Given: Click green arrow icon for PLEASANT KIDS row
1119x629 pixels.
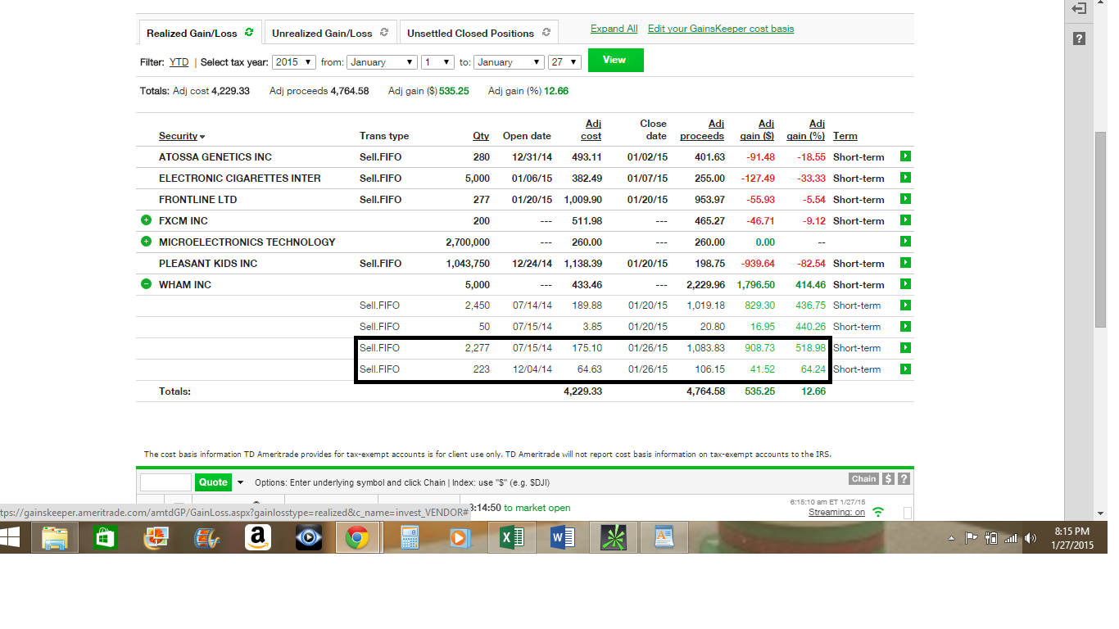Looking at the screenshot, I should 905,263.
